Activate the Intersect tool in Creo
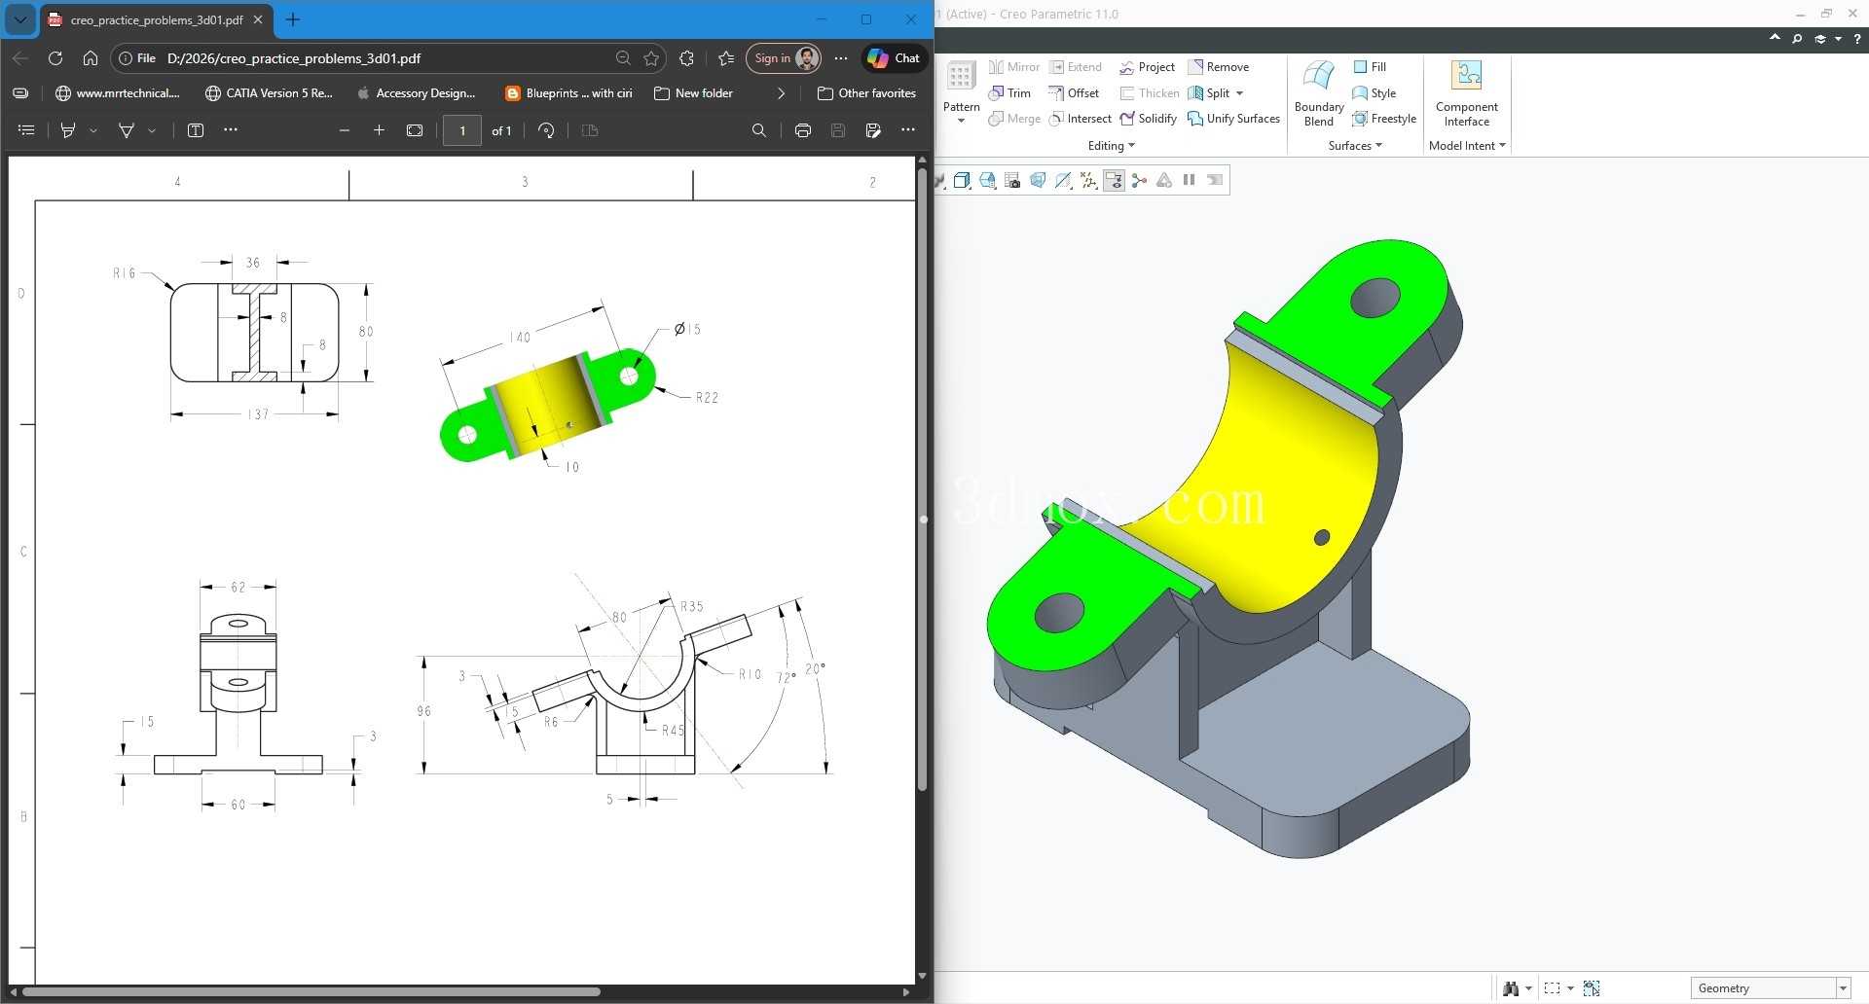Viewport: 1869px width, 1004px height. coord(1080,119)
